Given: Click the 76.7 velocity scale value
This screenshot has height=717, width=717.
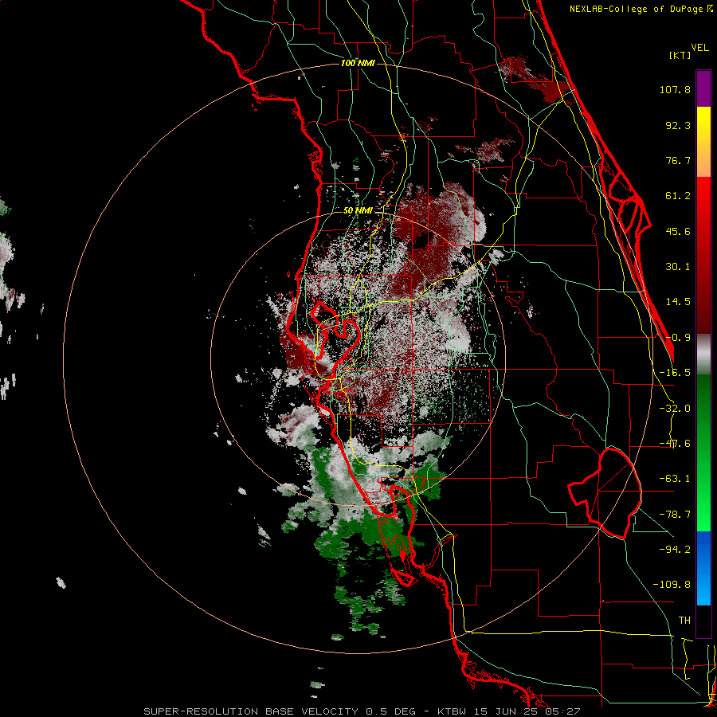Looking at the screenshot, I should click(678, 160).
